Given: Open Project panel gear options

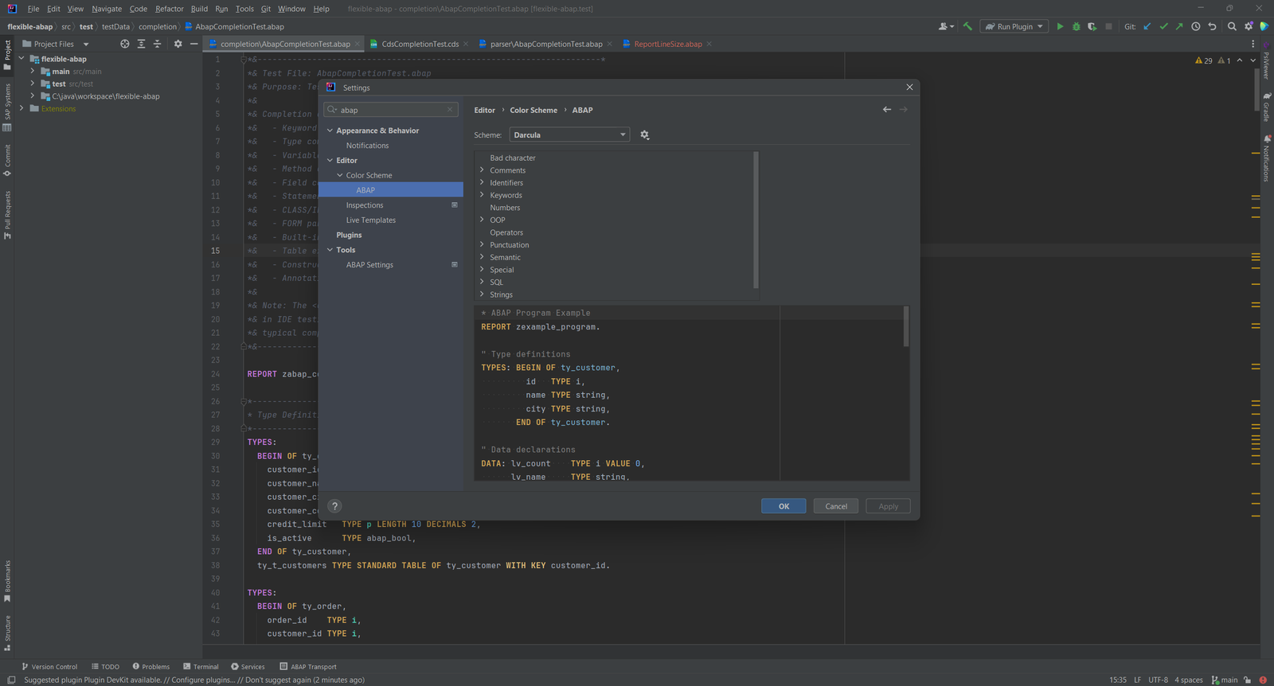Looking at the screenshot, I should pos(178,44).
